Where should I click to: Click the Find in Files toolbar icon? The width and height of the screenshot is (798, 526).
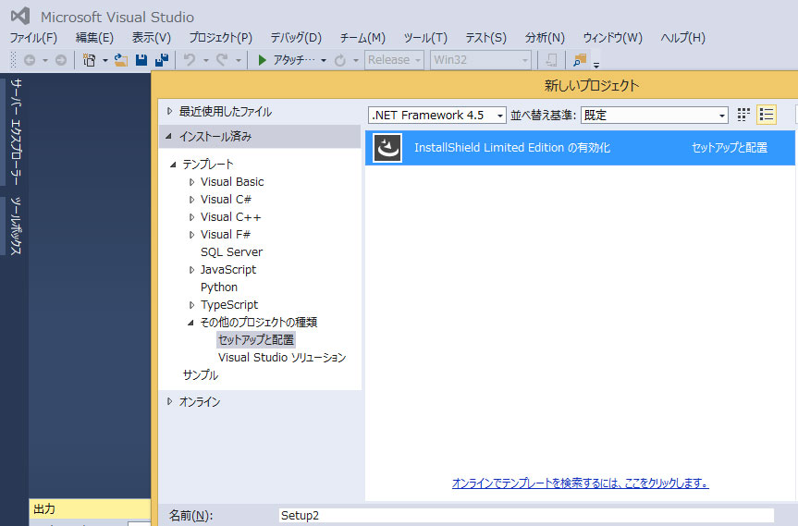coord(580,60)
